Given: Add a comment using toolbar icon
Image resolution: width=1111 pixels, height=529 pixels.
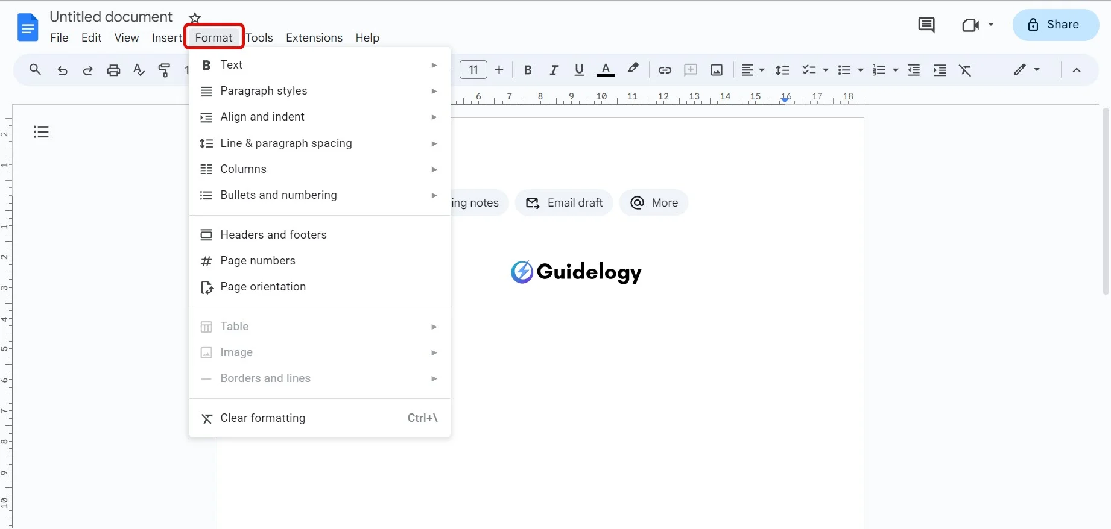Looking at the screenshot, I should click(x=691, y=70).
